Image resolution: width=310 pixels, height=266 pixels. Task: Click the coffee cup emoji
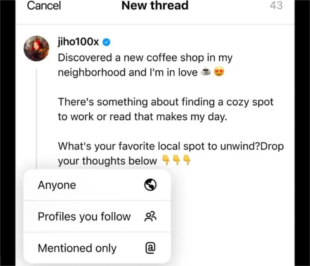(205, 72)
